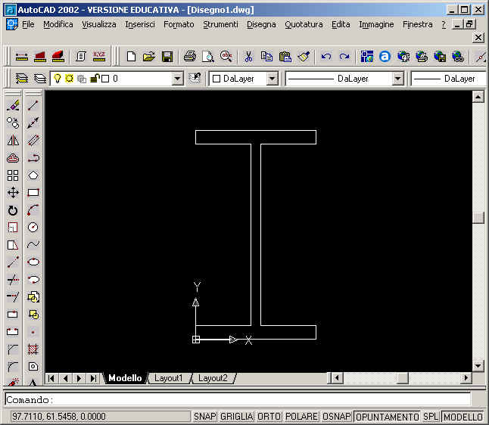Open the File menu
489x425 pixels.
(x=28, y=24)
